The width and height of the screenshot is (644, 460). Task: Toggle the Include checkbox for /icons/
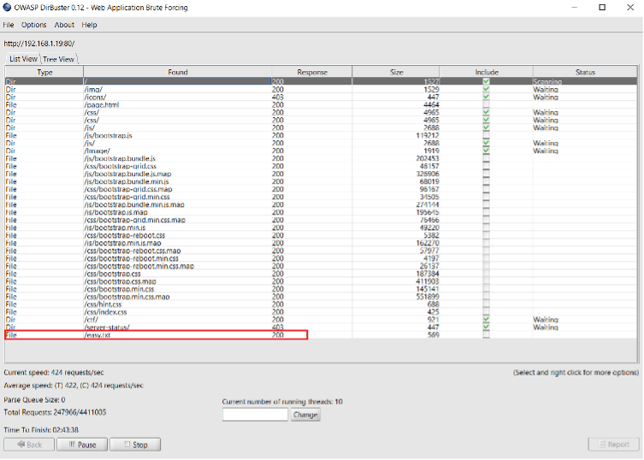click(486, 97)
